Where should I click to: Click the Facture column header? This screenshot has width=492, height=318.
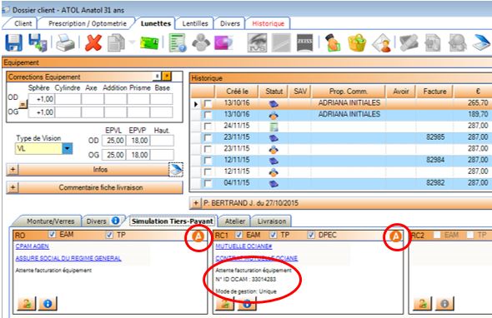click(434, 92)
